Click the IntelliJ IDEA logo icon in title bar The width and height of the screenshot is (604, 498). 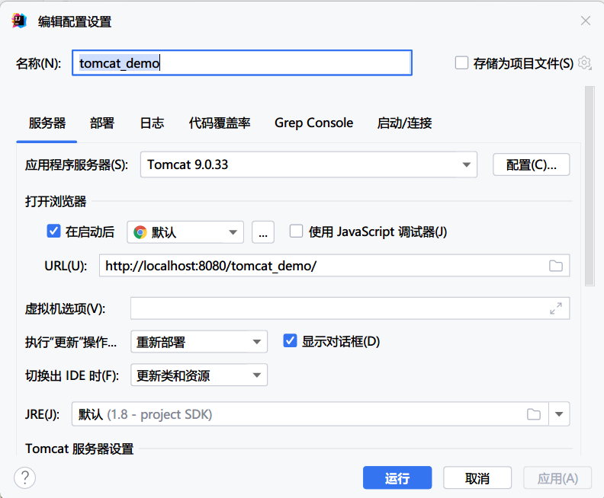point(19,21)
